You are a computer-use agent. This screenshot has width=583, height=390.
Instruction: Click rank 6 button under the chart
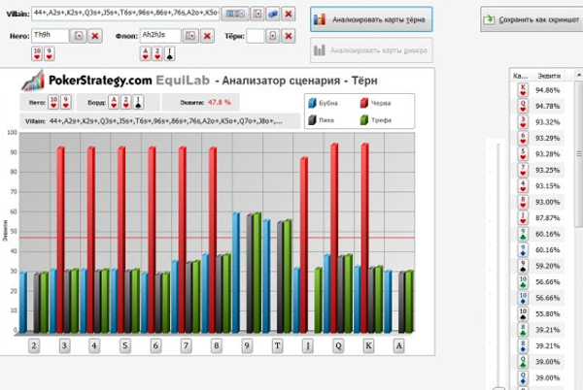point(155,345)
